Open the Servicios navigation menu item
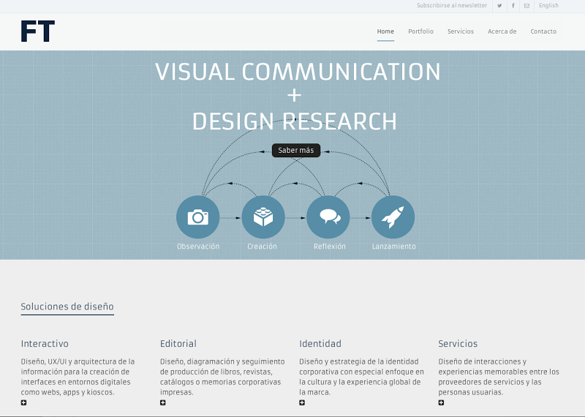 click(x=461, y=31)
